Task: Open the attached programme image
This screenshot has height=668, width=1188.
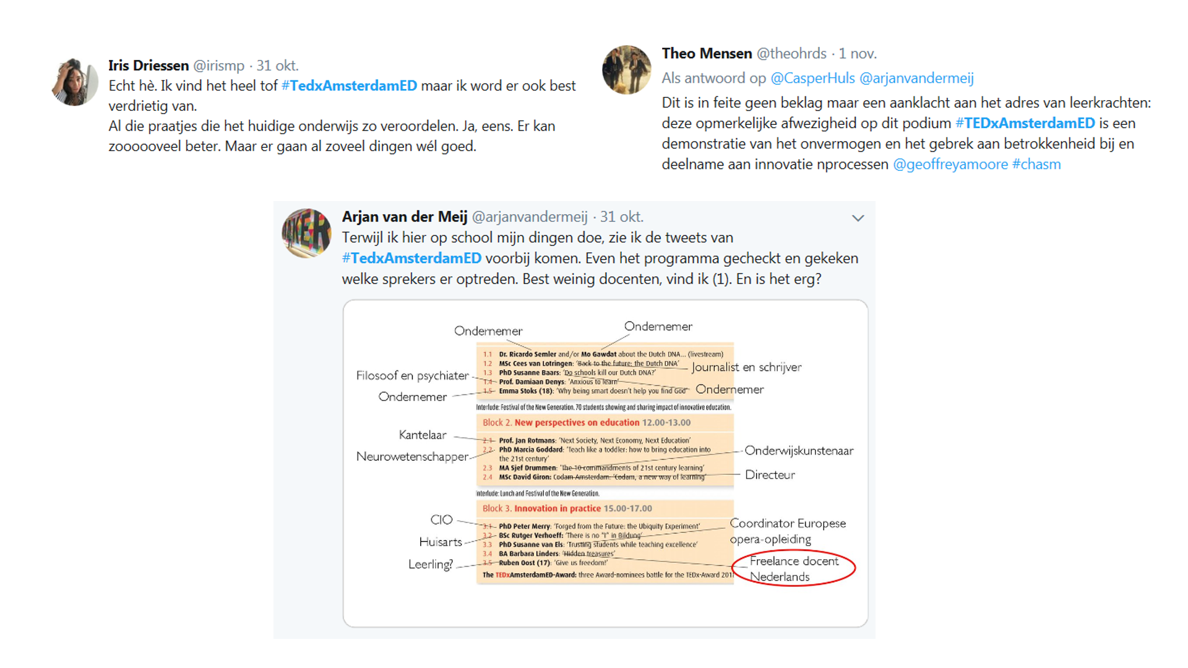Action: point(605,463)
